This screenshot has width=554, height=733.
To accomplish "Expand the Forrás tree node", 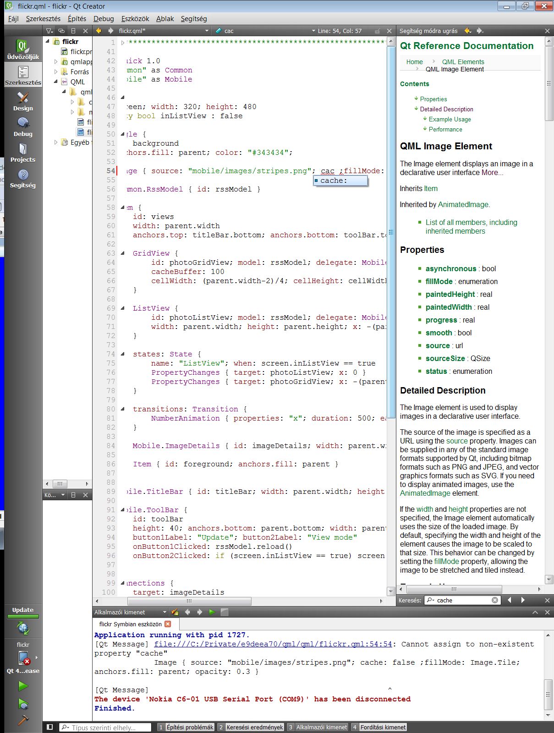I will [x=56, y=72].
